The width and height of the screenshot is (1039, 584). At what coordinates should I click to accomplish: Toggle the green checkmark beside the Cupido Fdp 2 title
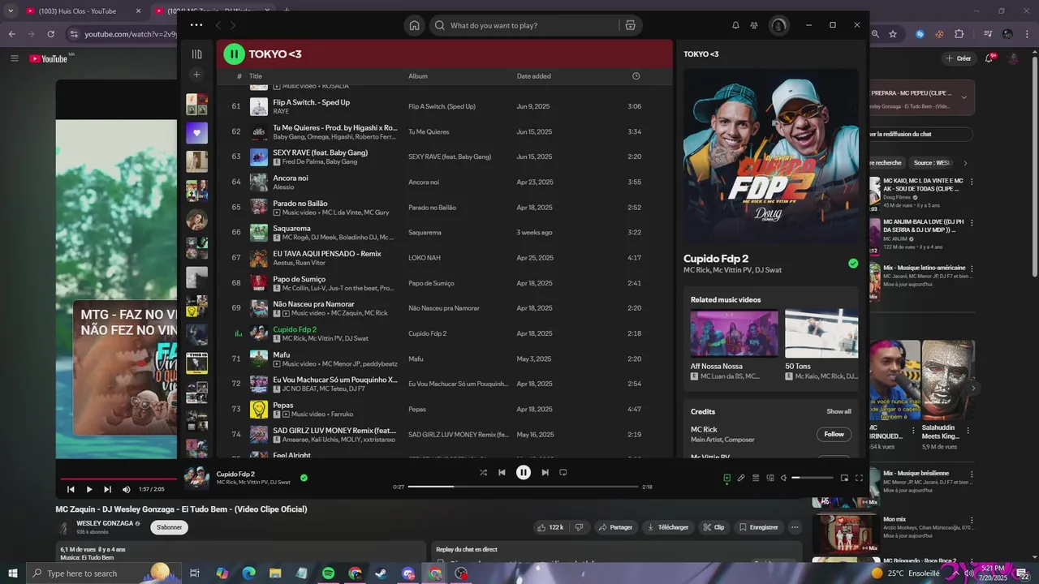pyautogui.click(x=853, y=264)
